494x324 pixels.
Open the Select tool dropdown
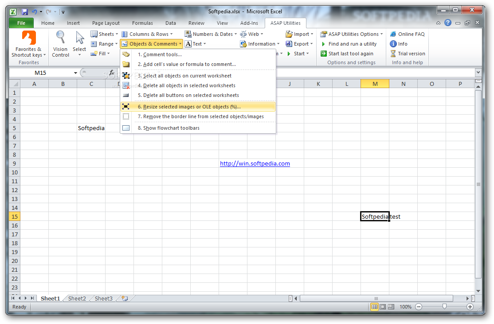pyautogui.click(x=79, y=44)
